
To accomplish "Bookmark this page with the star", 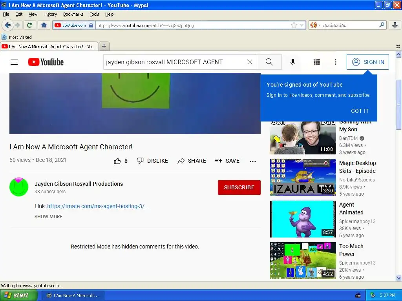I will pyautogui.click(x=294, y=25).
